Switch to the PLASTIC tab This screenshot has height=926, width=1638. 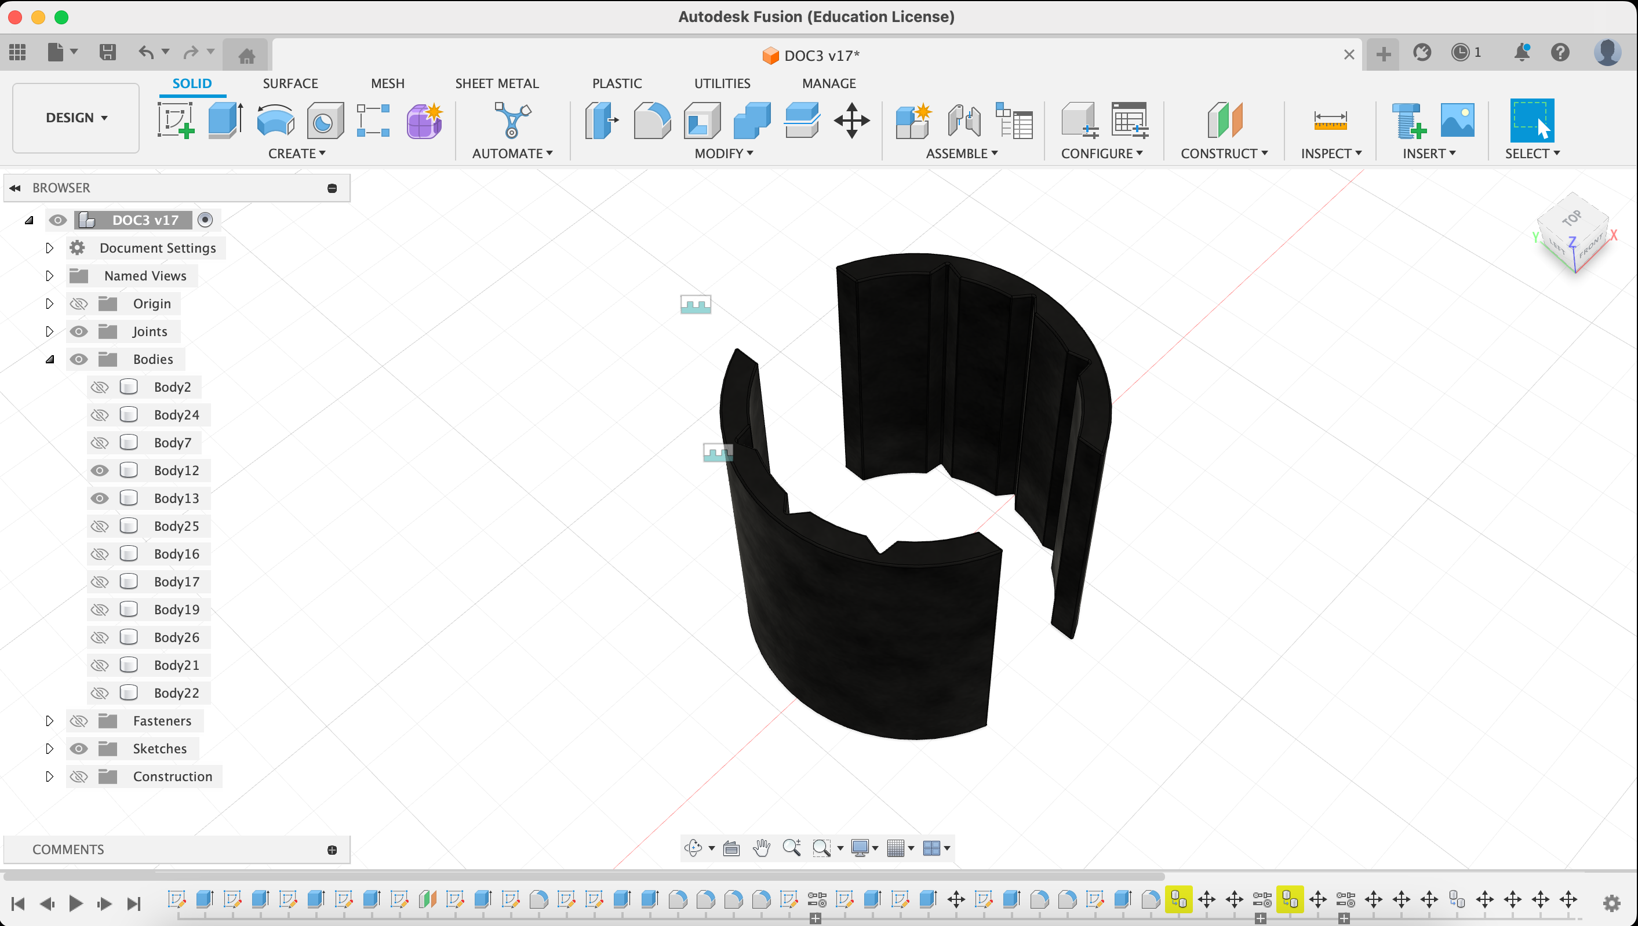pyautogui.click(x=616, y=83)
